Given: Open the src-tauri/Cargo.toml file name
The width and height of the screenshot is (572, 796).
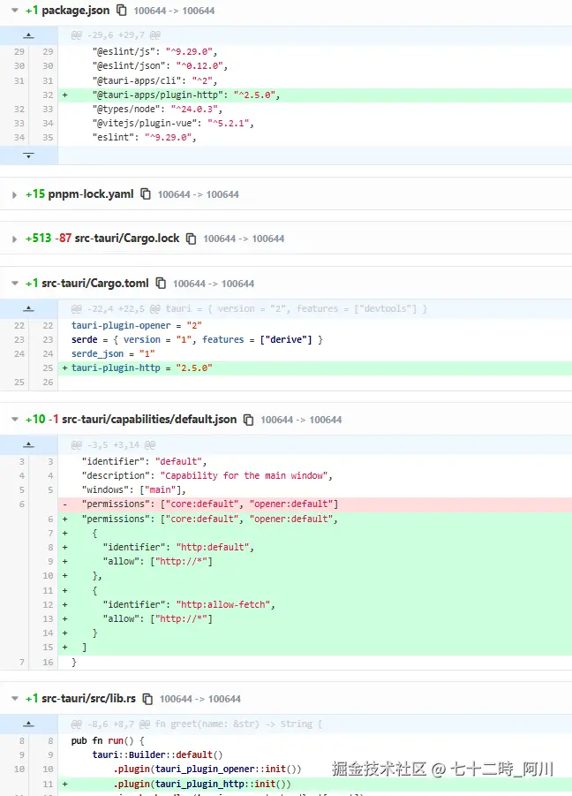Looking at the screenshot, I should 95,283.
